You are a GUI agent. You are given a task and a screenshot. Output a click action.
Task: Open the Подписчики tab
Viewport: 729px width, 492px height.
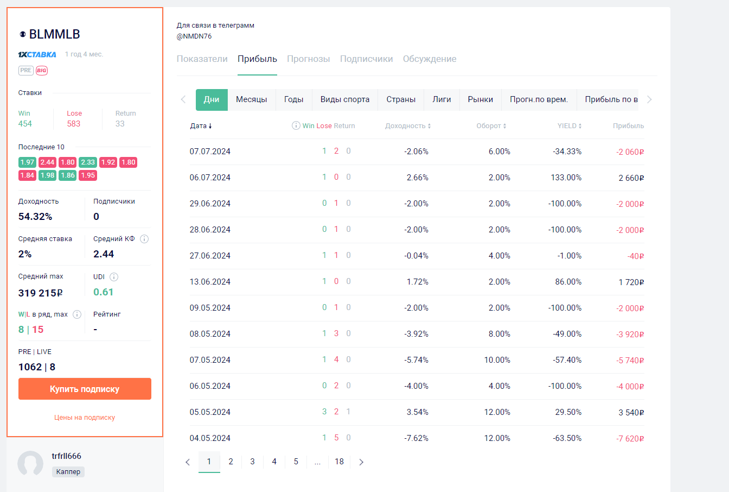coord(367,59)
